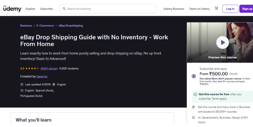Click 'Portuguese [Auto]' caption language
This screenshot has width=253, height=127.
31,96
